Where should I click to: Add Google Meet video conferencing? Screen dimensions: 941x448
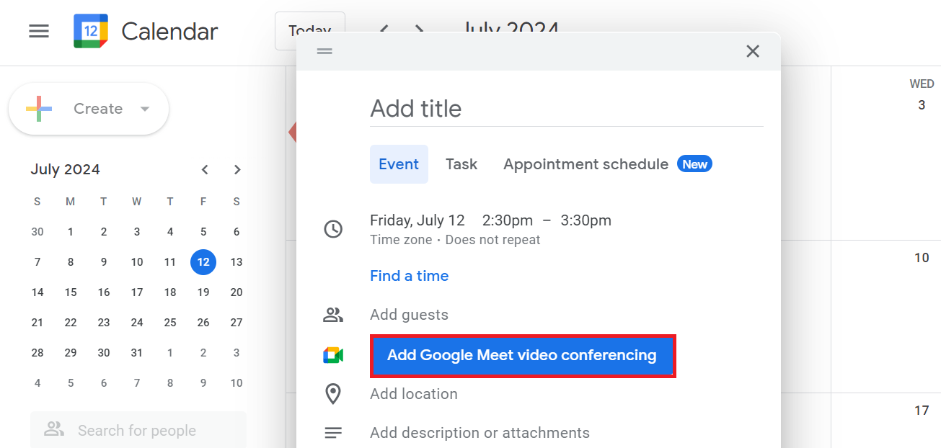pyautogui.click(x=523, y=355)
